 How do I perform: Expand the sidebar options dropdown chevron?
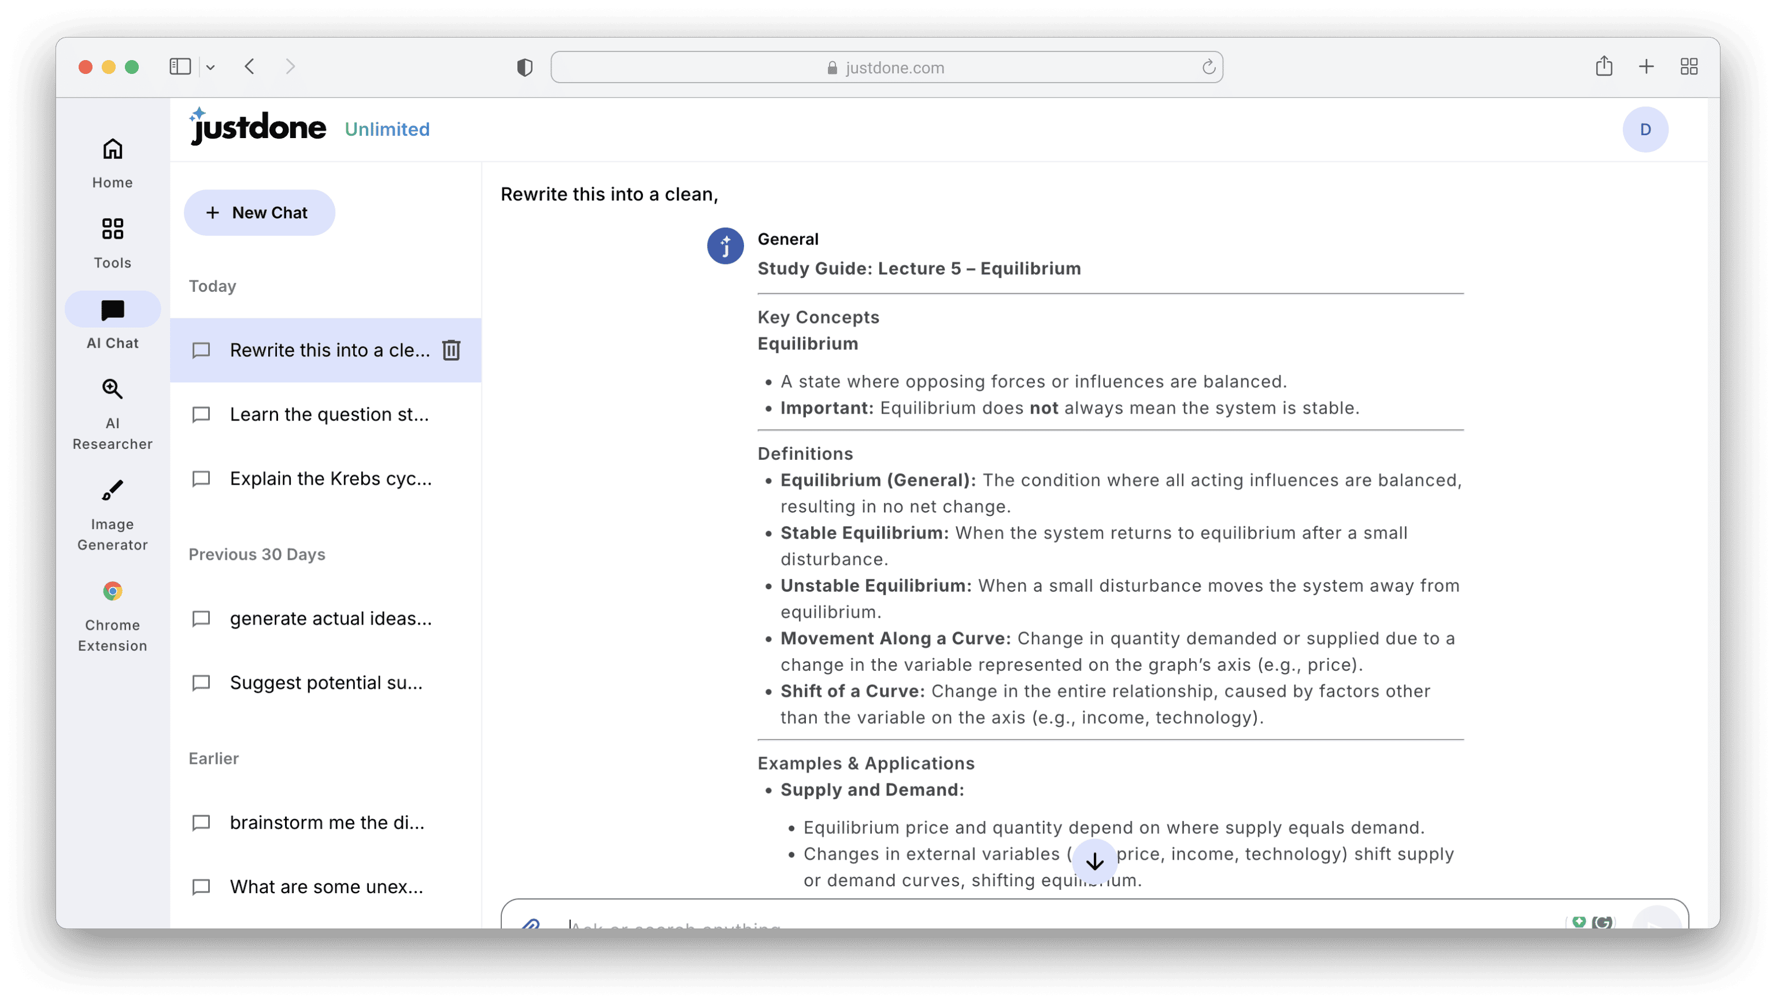pyautogui.click(x=211, y=68)
